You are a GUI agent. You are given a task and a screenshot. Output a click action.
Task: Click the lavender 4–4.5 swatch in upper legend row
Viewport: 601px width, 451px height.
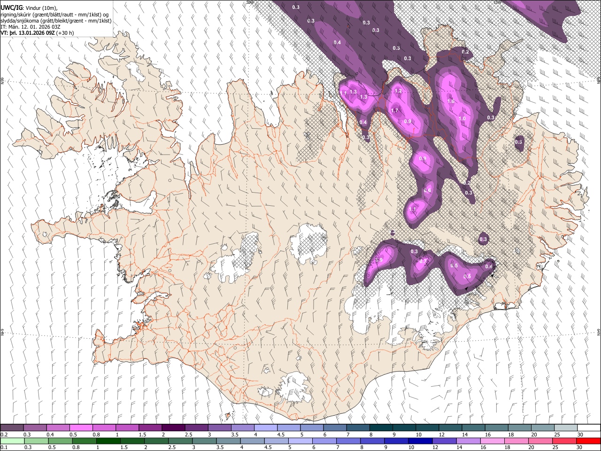point(266,428)
